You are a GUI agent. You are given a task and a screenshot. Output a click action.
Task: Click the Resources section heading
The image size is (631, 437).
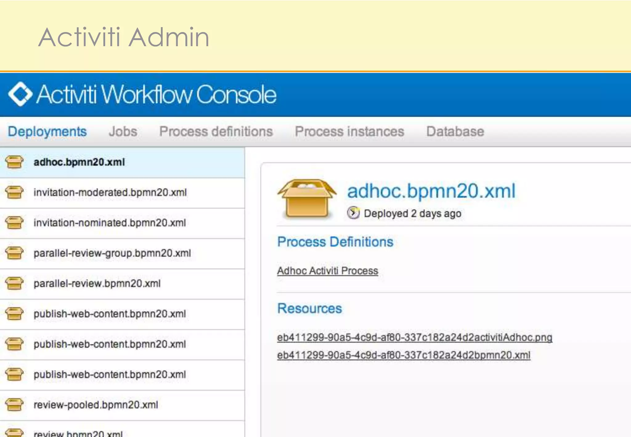[310, 308]
